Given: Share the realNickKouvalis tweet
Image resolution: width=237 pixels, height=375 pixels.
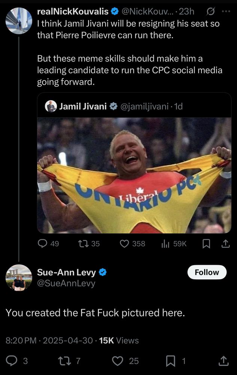Looking at the screenshot, I should 225,243.
